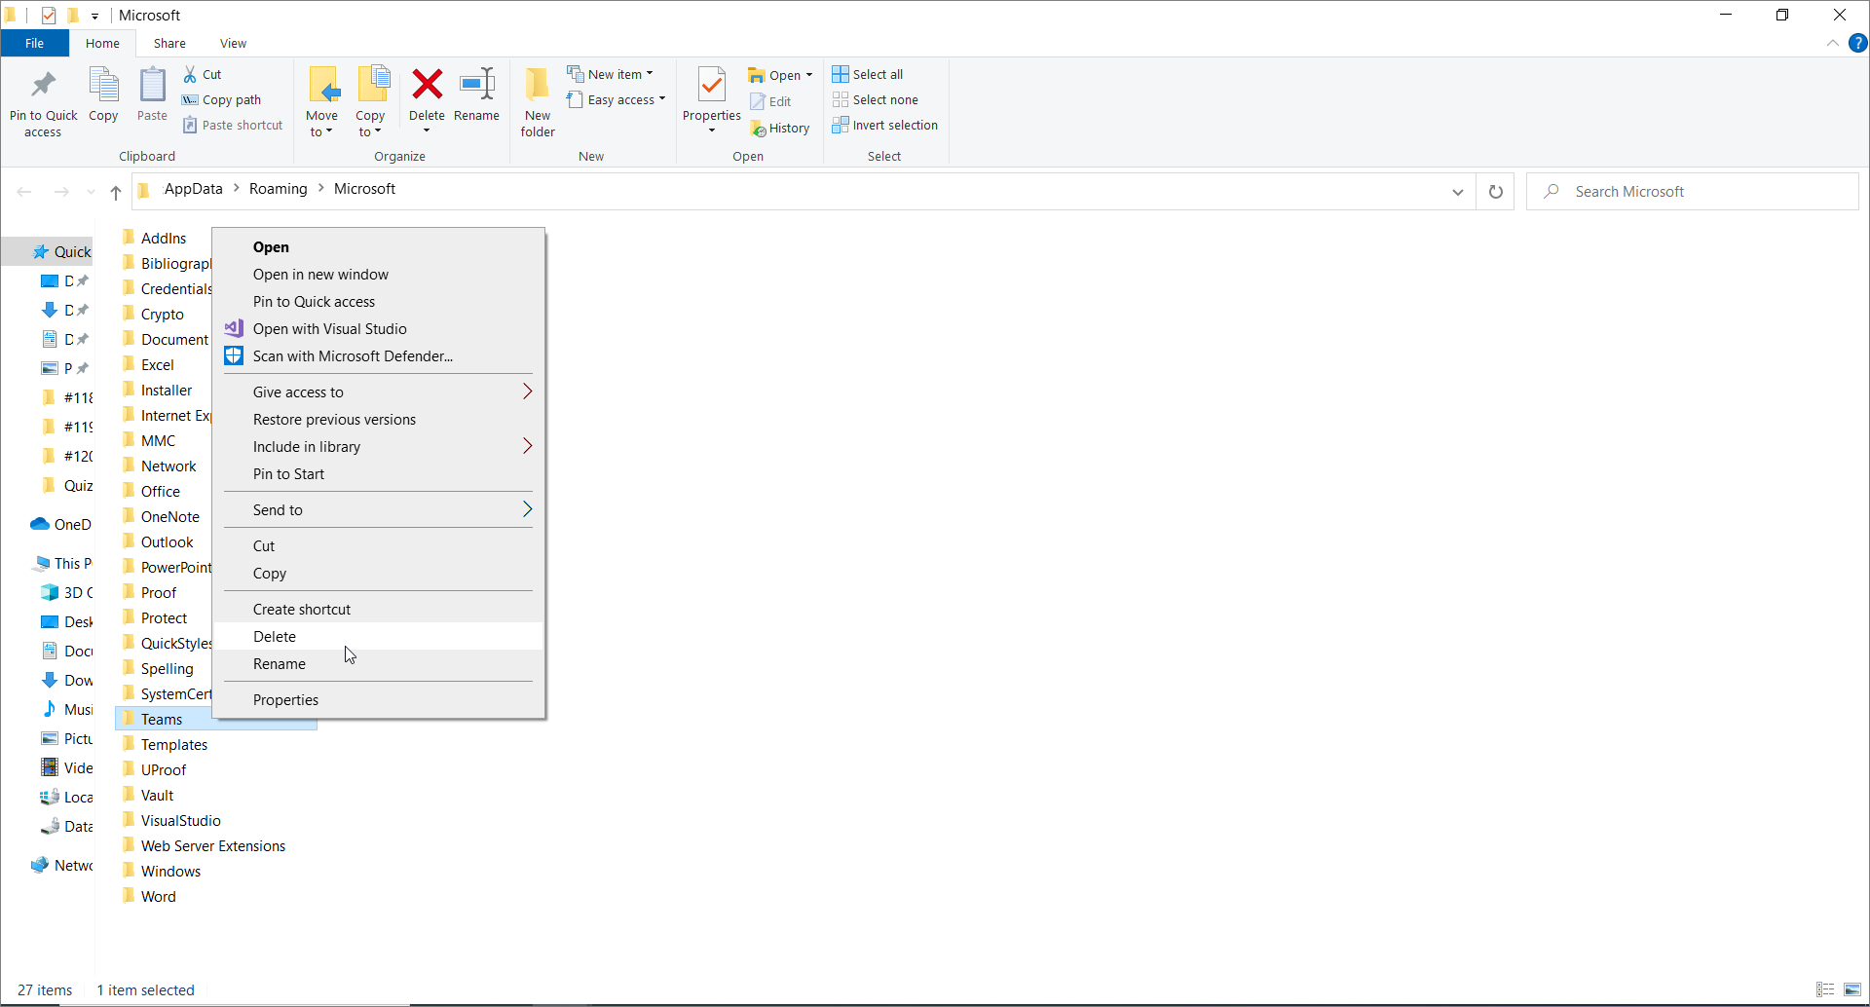Open History from the ribbon
1870x1007 pixels.
[x=780, y=128]
